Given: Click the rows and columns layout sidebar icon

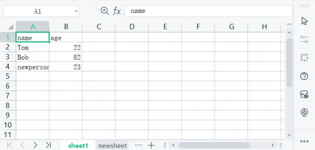Looking at the screenshot, I should point(304,58).
